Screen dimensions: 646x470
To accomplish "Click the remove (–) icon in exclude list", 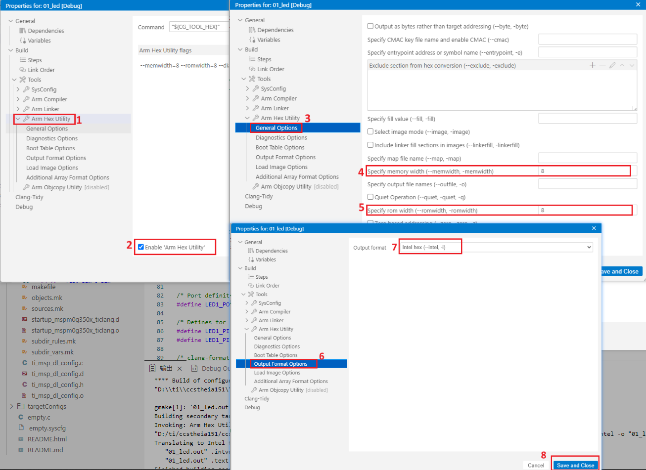I will pos(602,65).
